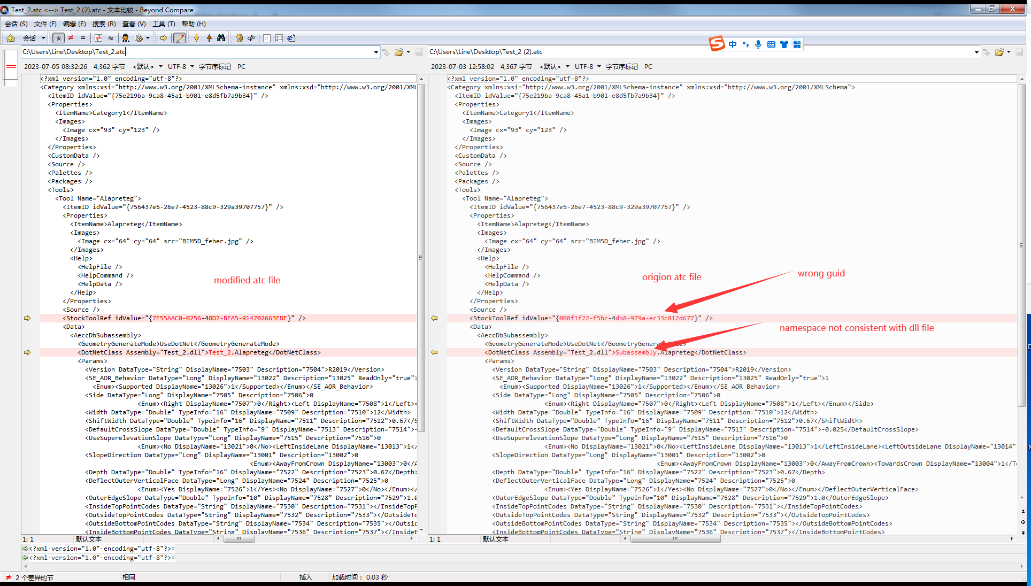
Task: Copy current difference to the right
Action: click(x=164, y=38)
